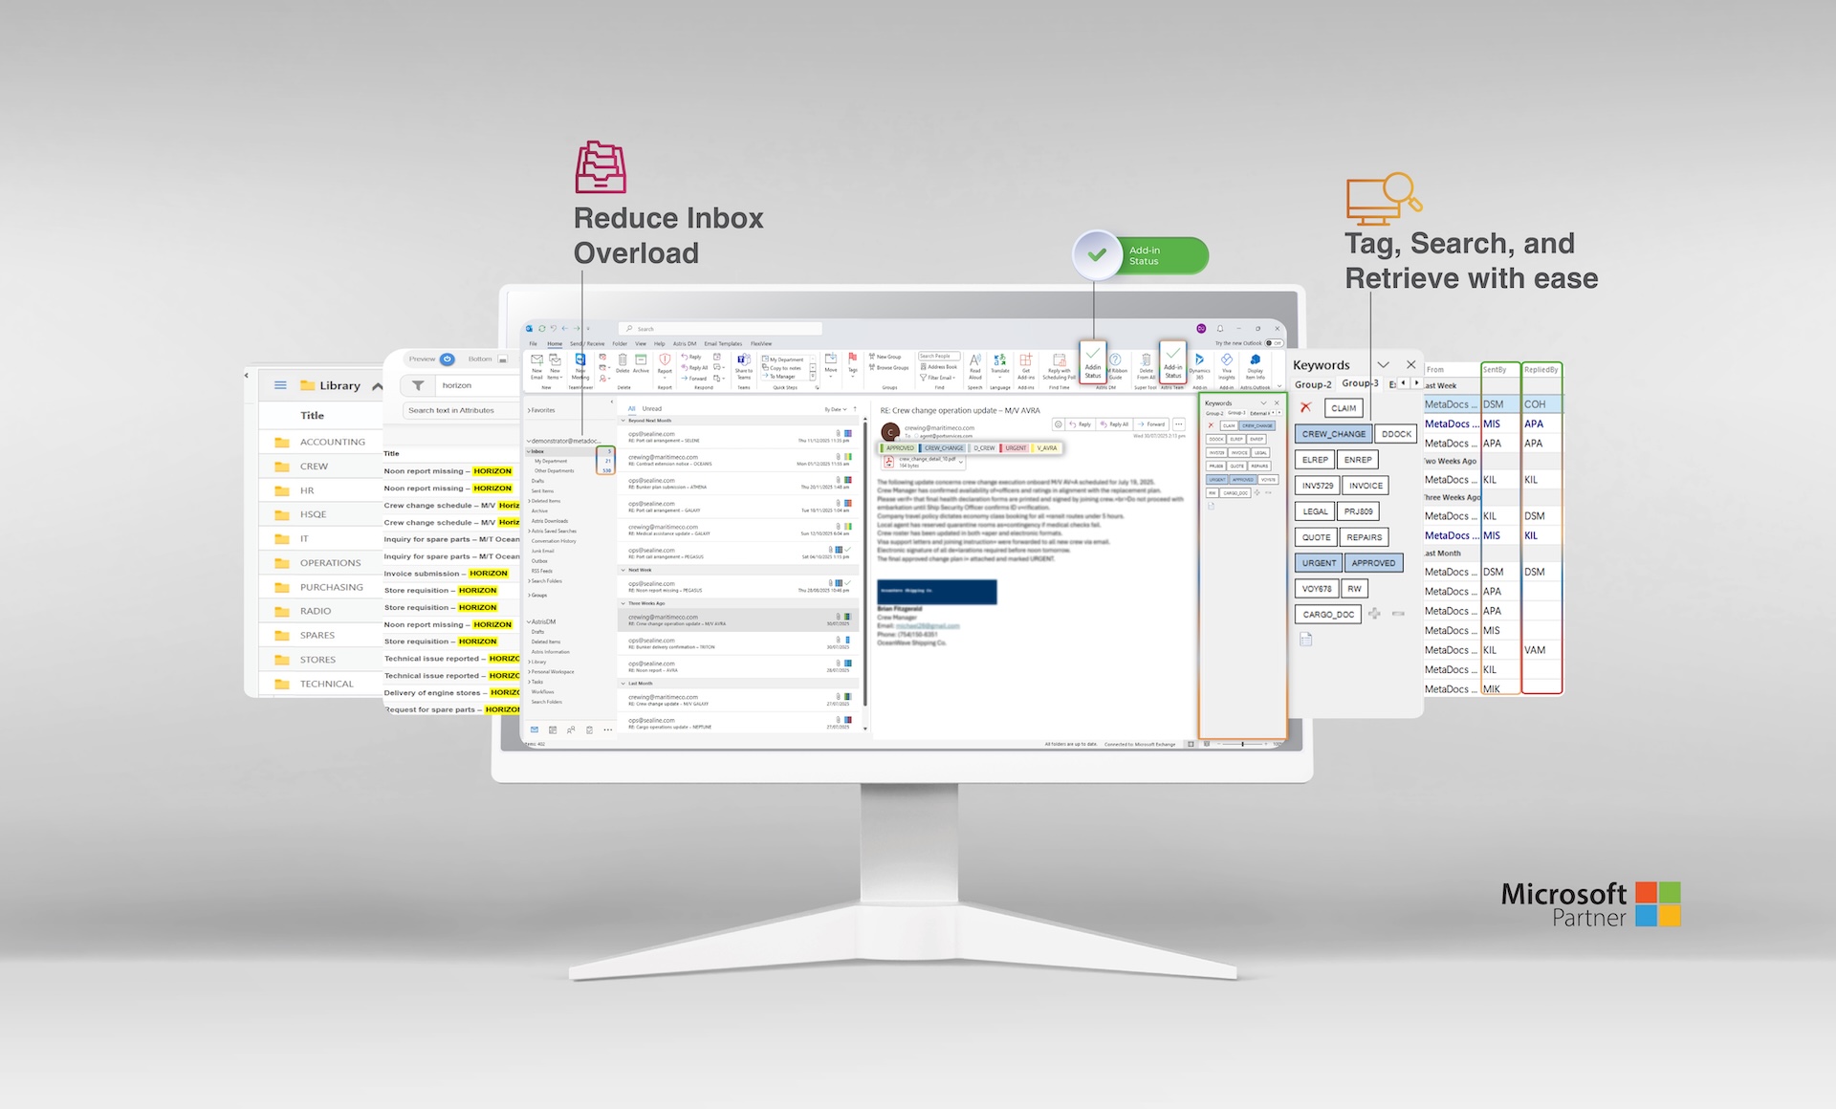Expand the Keywords panel dropdown chevron
This screenshot has width=1836, height=1109.
[x=1383, y=364]
